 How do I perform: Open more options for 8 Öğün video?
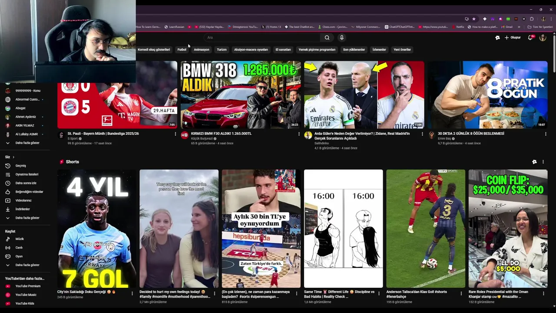pos(545,134)
